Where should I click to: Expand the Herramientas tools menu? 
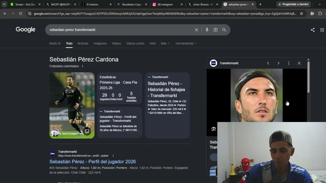186,43
